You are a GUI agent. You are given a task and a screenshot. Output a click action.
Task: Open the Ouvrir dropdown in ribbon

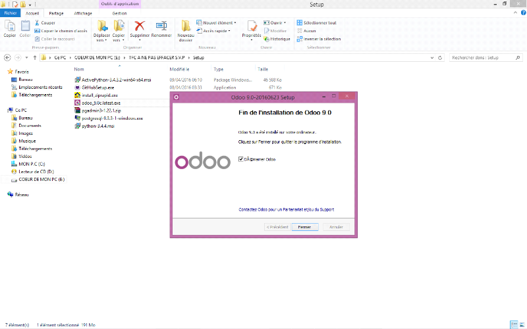pos(275,23)
